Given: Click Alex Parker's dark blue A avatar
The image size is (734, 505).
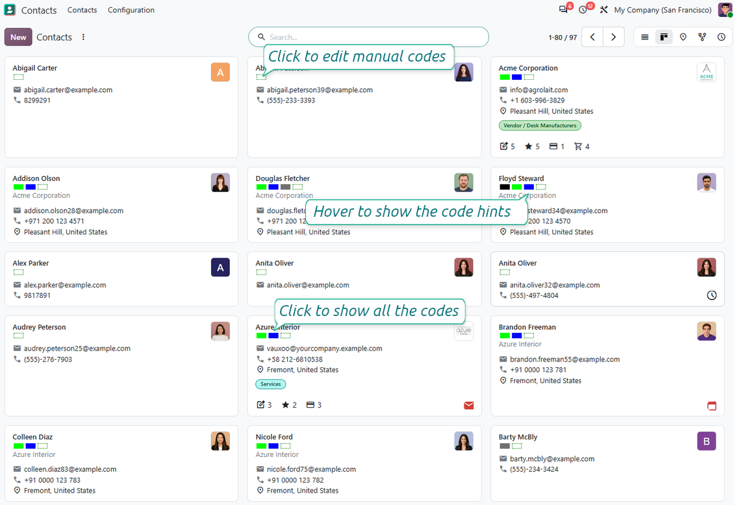Looking at the screenshot, I should coord(220,267).
